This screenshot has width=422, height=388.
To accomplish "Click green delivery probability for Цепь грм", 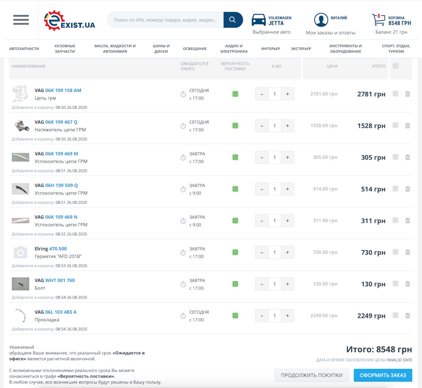I will 235,94.
